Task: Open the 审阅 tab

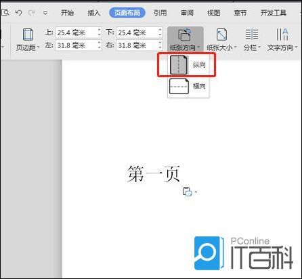Action: pyautogui.click(x=187, y=13)
